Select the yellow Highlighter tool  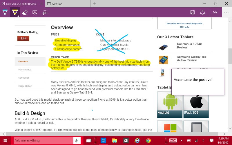(15, 12)
